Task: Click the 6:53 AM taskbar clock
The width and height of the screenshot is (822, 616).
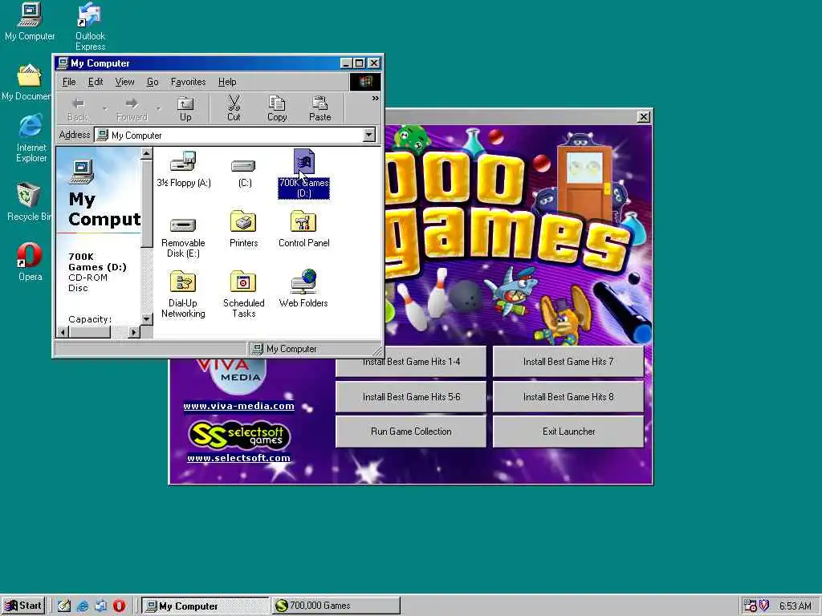Action: click(x=796, y=606)
